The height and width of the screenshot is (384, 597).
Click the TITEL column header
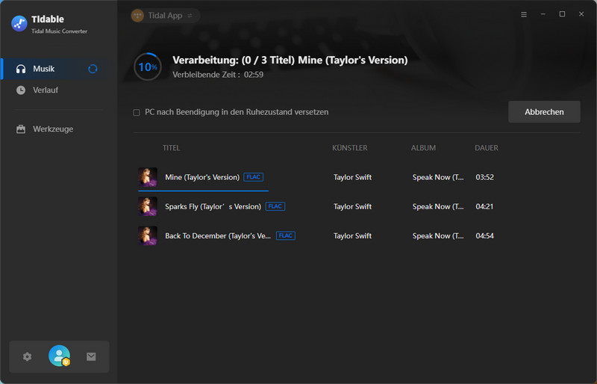tap(172, 148)
